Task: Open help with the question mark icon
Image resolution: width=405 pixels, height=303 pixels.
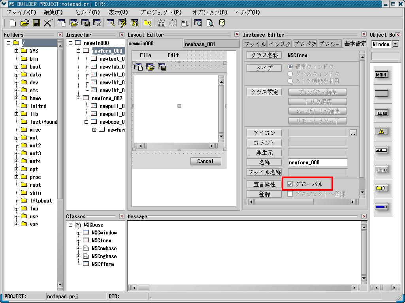Action: 222,23
